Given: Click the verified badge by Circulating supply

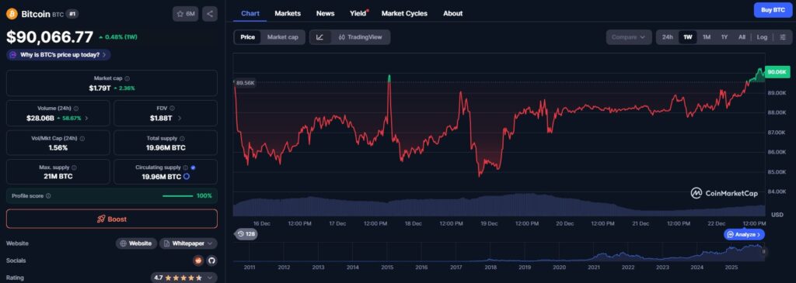Looking at the screenshot, I should coord(193,167).
